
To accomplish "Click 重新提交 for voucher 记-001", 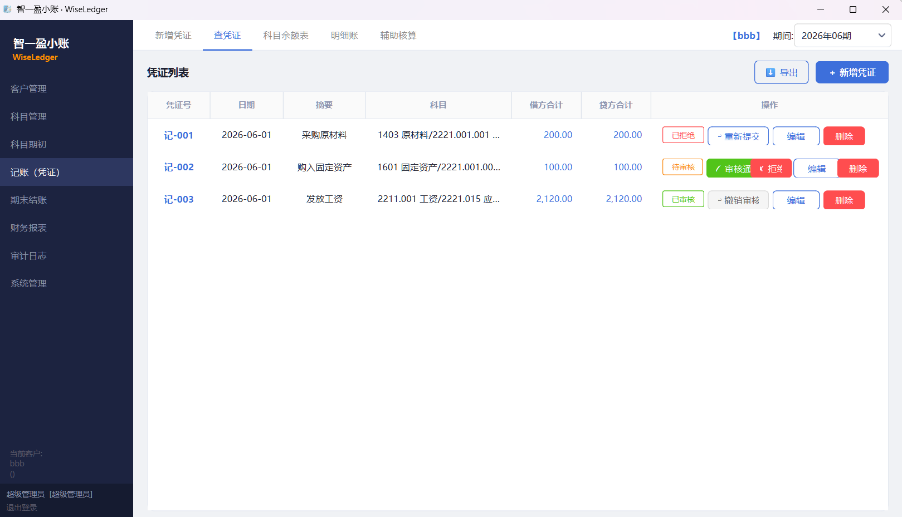I will point(738,136).
